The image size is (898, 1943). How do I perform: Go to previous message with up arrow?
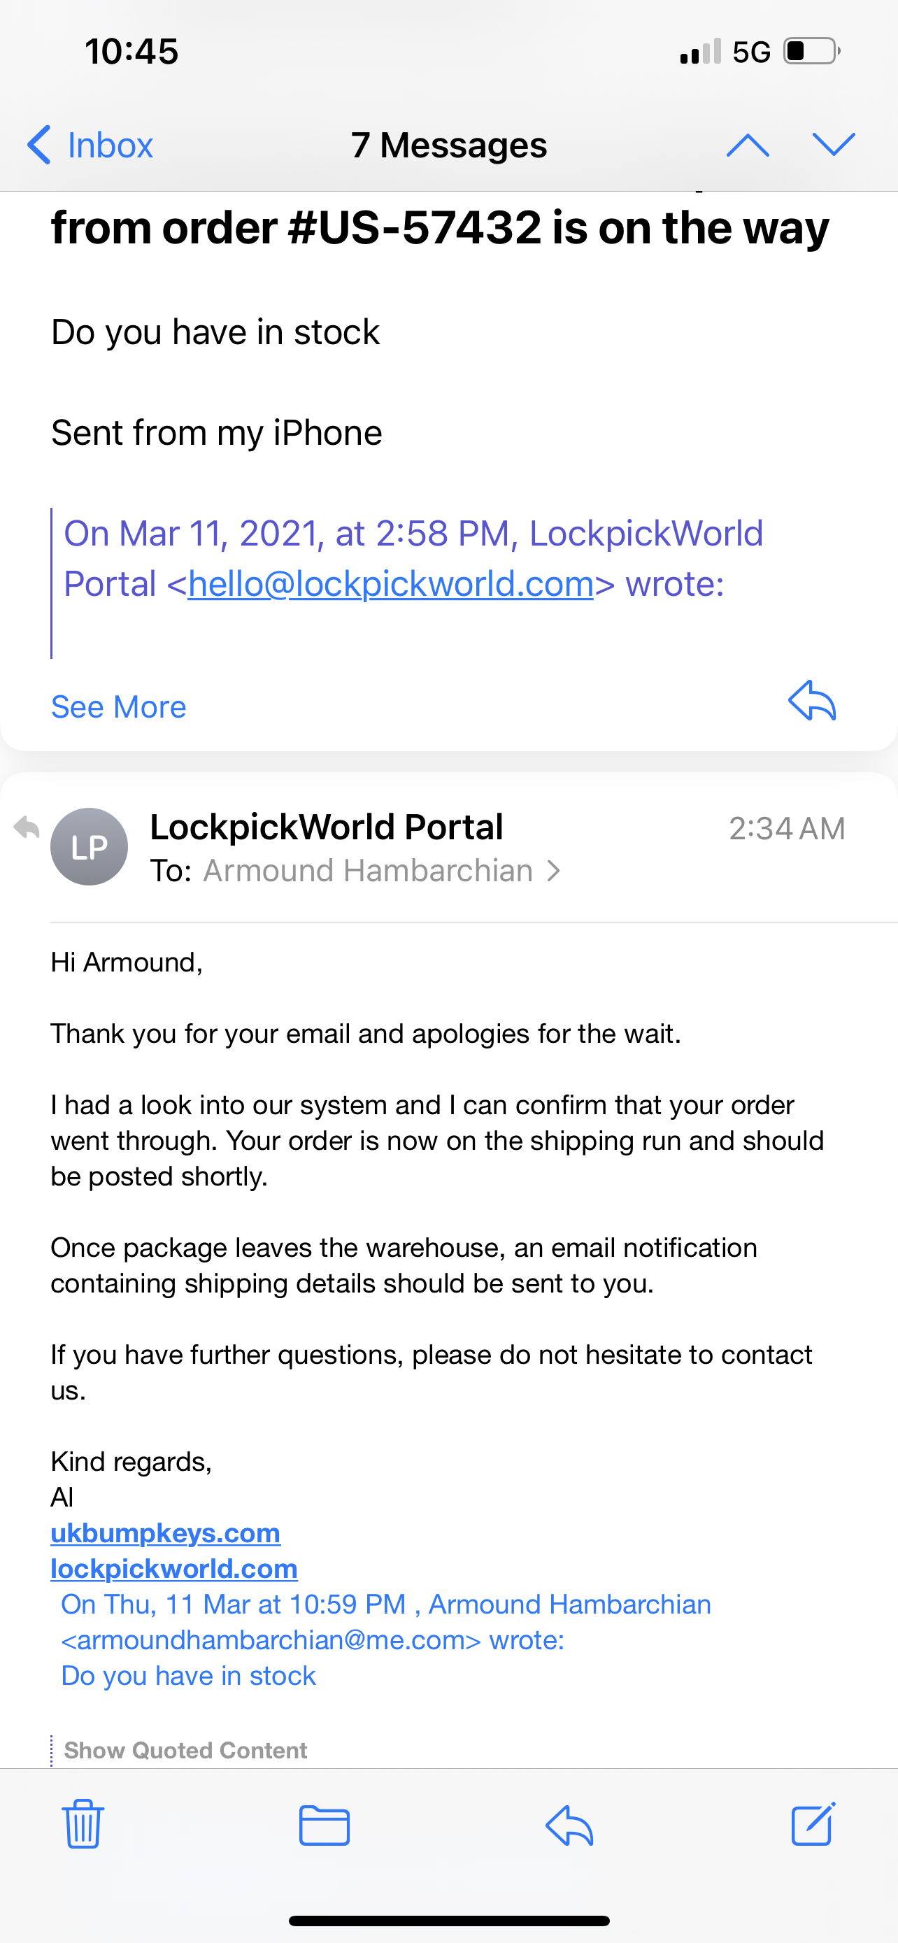click(747, 145)
